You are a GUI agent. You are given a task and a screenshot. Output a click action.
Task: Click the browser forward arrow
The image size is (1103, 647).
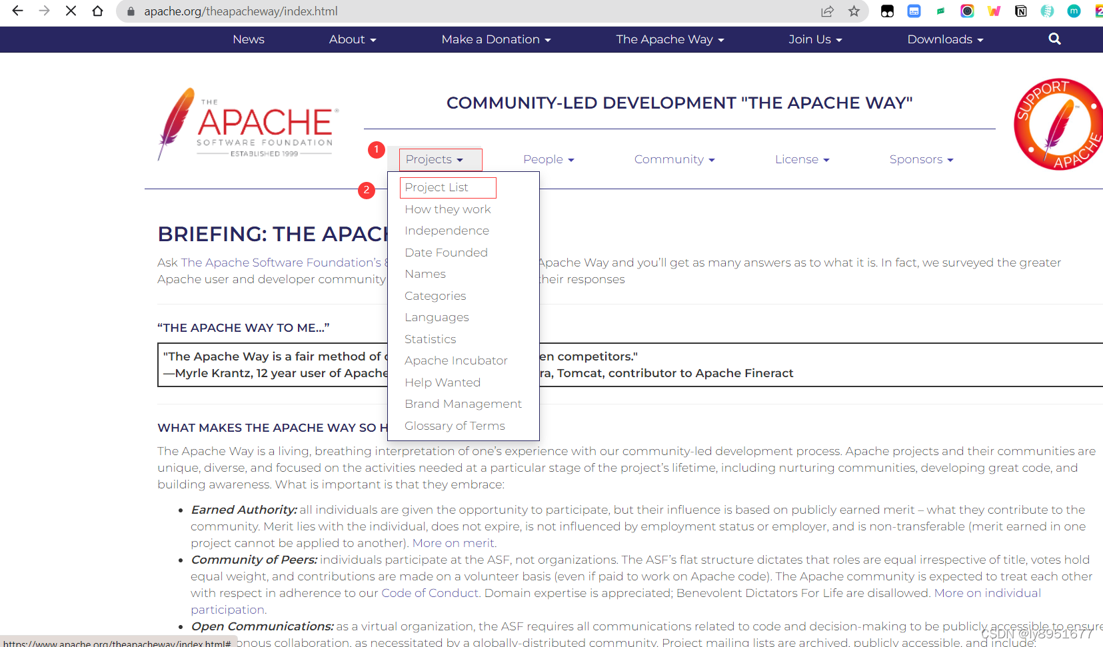(x=45, y=11)
